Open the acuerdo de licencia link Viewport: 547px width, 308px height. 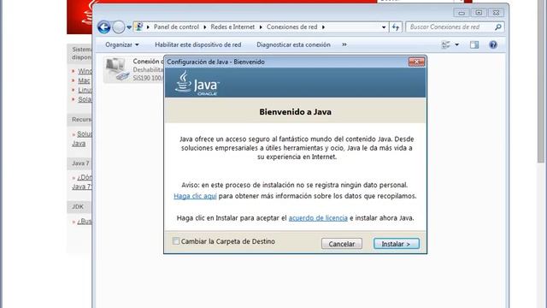tap(318, 218)
